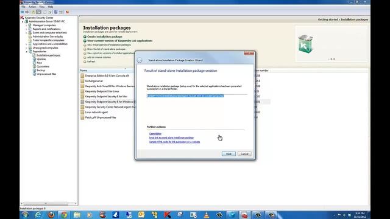
Task: Click Create installation package link
Action: point(105,36)
